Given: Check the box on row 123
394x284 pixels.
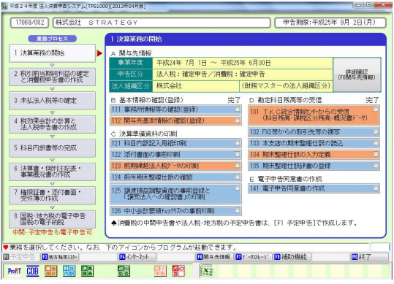Looking at the screenshot, I should point(237,165).
